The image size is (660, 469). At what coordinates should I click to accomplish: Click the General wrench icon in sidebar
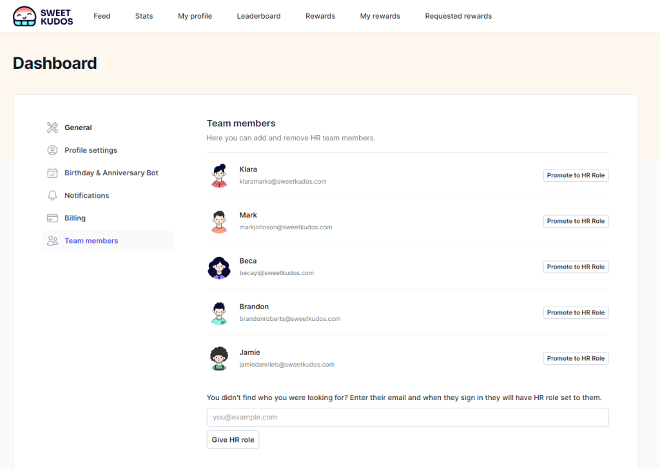[53, 128]
